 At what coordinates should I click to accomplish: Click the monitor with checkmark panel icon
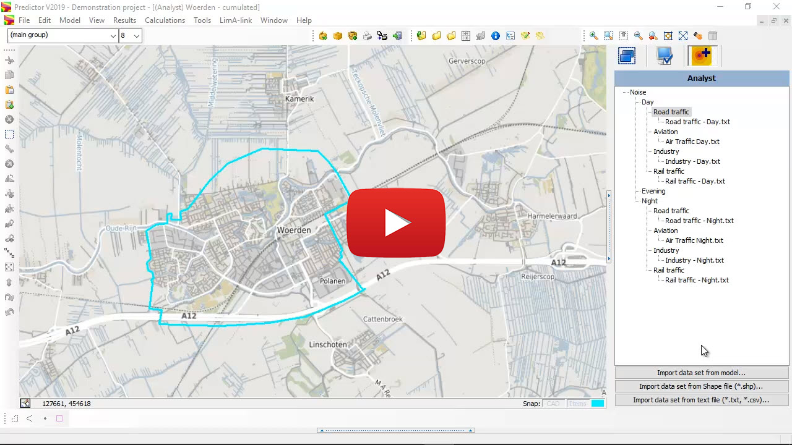pyautogui.click(x=665, y=56)
